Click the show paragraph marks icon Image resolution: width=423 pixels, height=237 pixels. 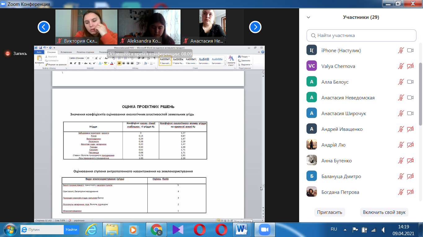click(x=155, y=58)
